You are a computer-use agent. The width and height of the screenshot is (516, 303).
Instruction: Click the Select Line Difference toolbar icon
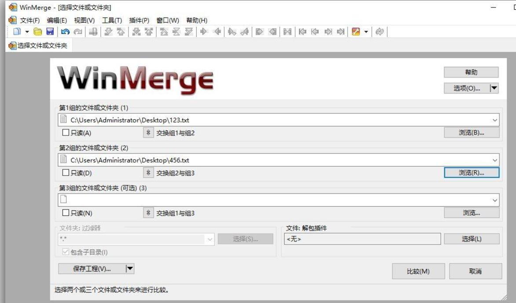(x=93, y=32)
